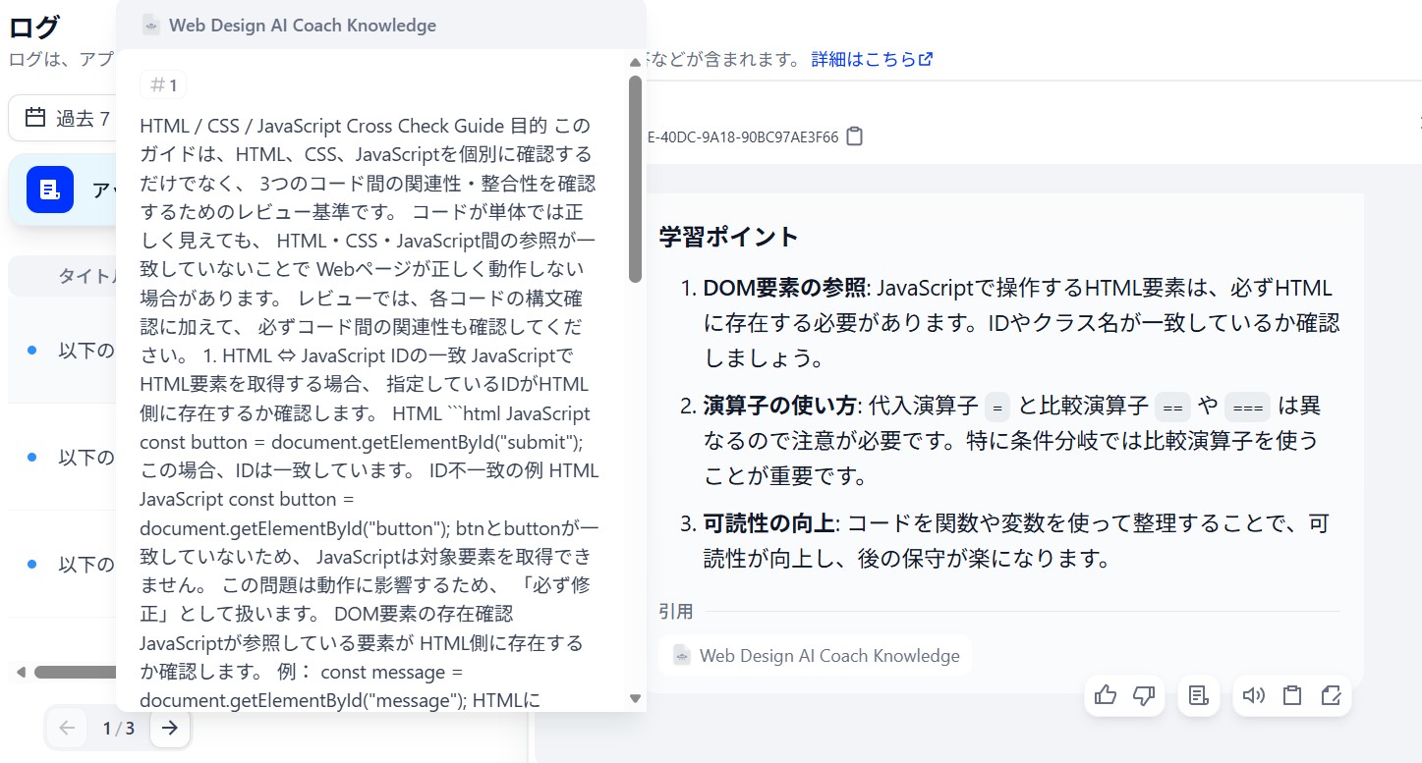This screenshot has width=1422, height=763.
Task: Click the ログ page heading
Action: pos(34,27)
